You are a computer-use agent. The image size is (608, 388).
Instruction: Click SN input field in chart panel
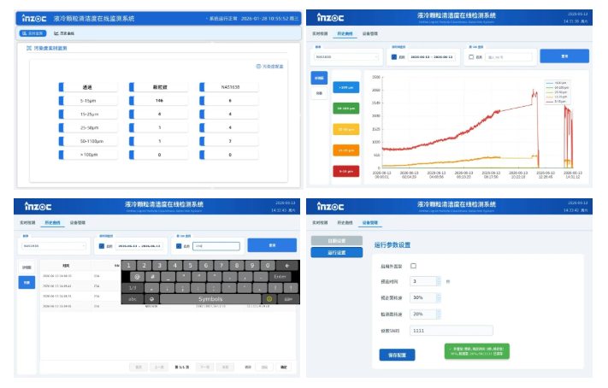click(x=508, y=57)
